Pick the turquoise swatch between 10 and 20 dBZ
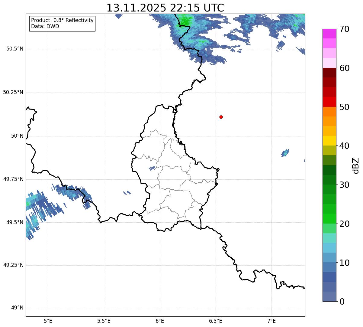Image resolution: width=363 pixels, height=327 pixels. click(329, 238)
